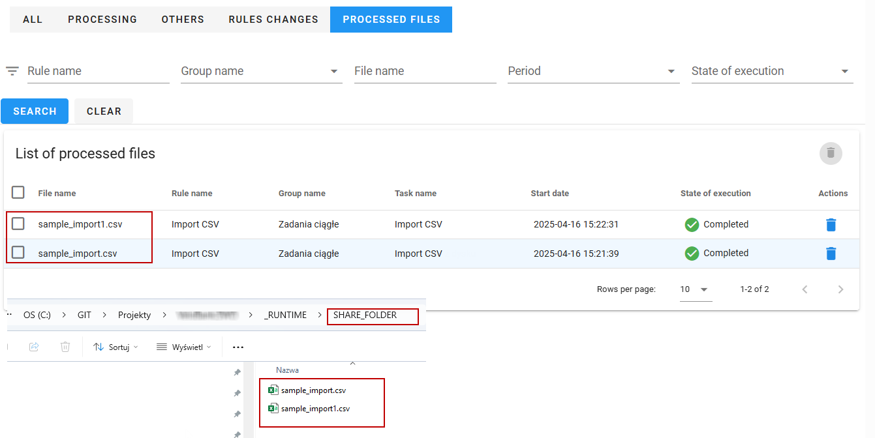The height and width of the screenshot is (438, 875).
Task: Click the grey bulk delete icon in list header
Action: click(831, 153)
